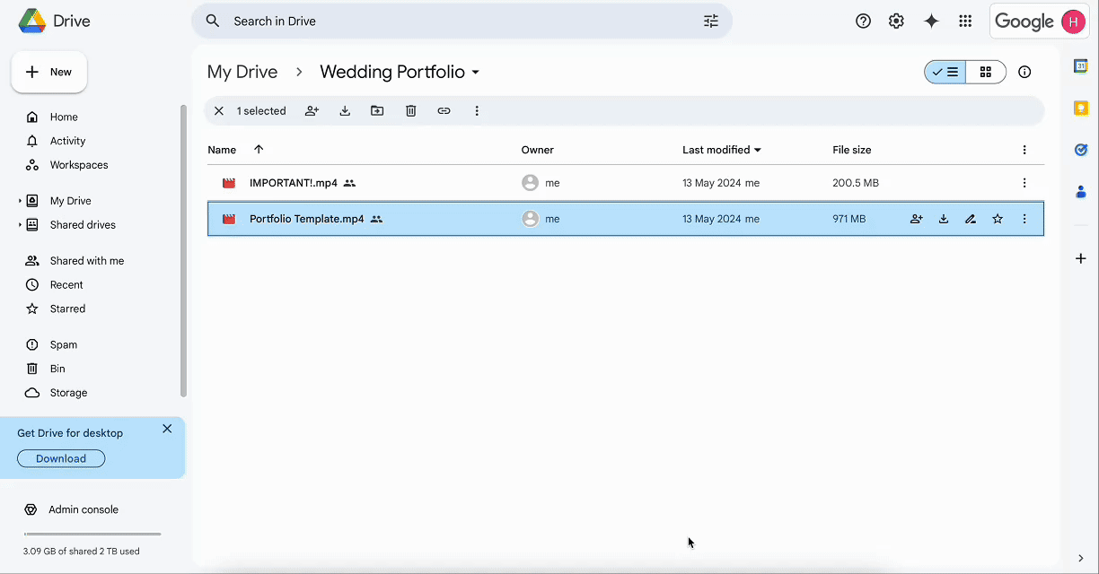1099x574 pixels.
Task: Expand the Shared drives tree arrow
Action: [x=20, y=225]
